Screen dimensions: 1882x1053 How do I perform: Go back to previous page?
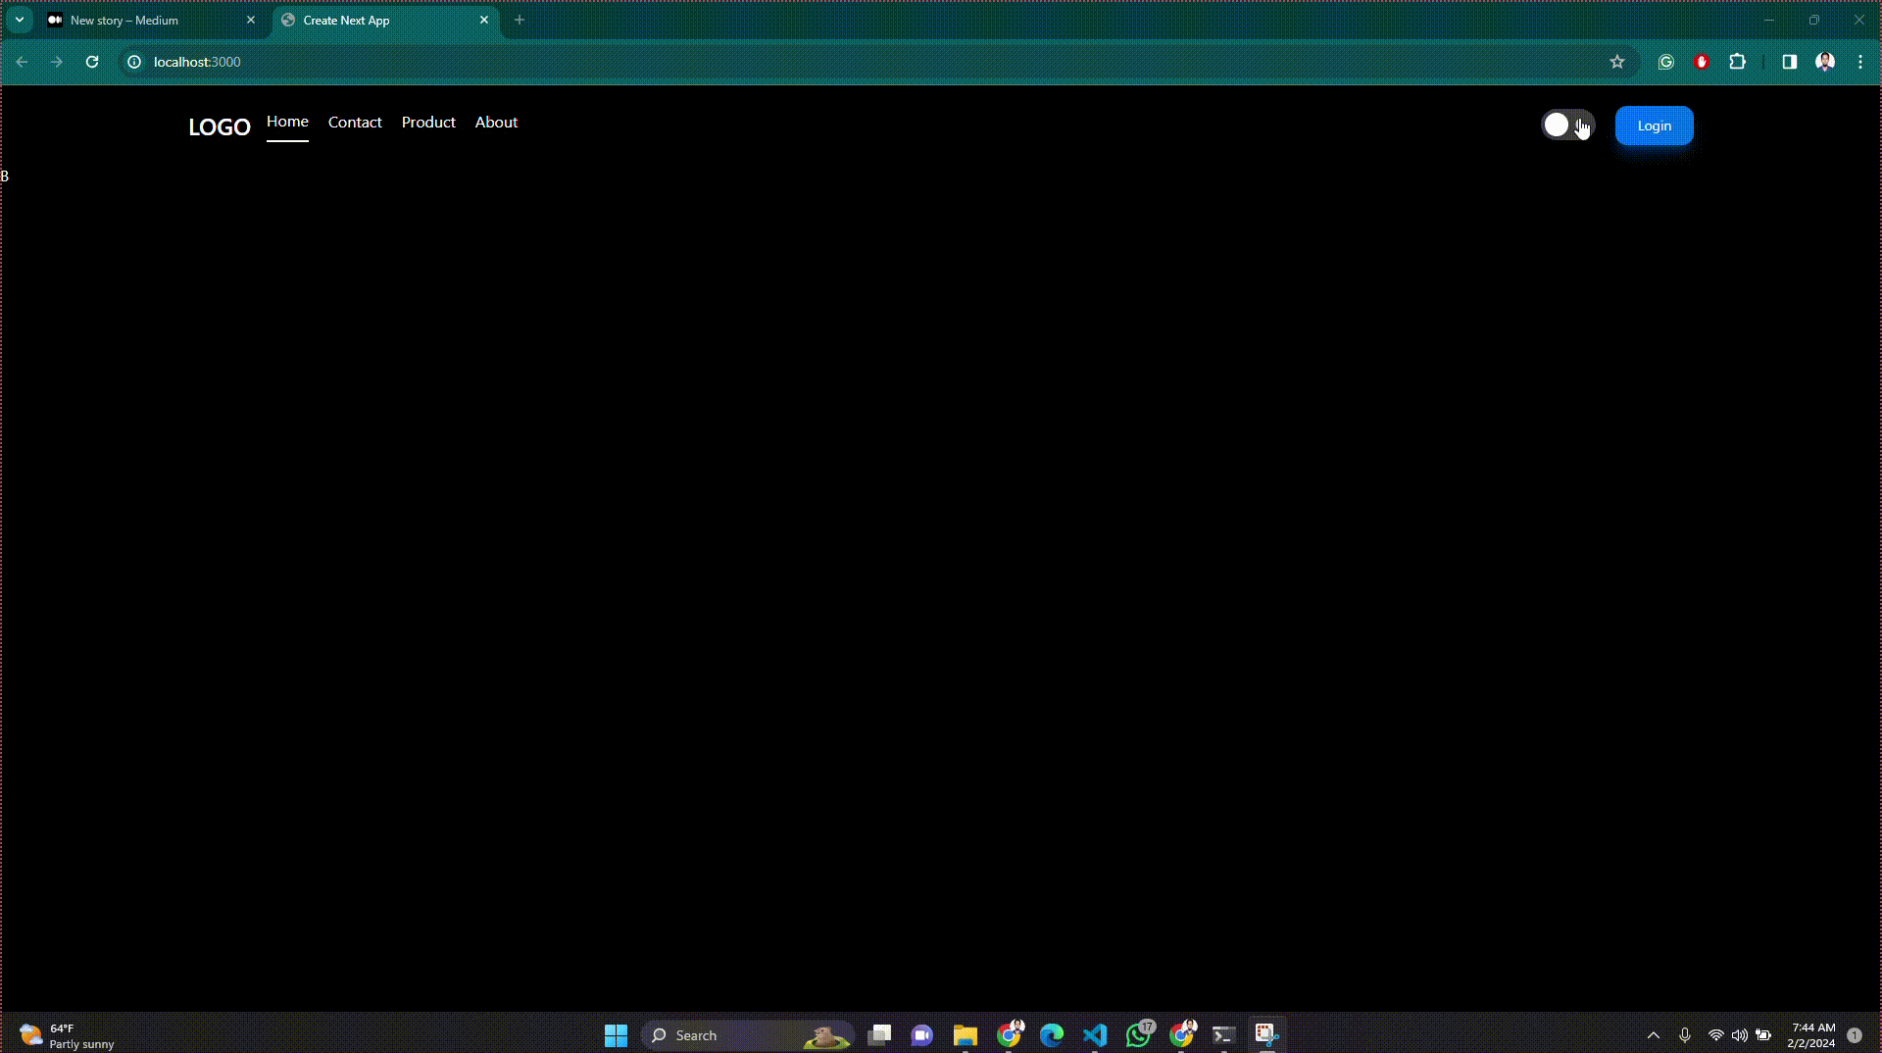(22, 62)
